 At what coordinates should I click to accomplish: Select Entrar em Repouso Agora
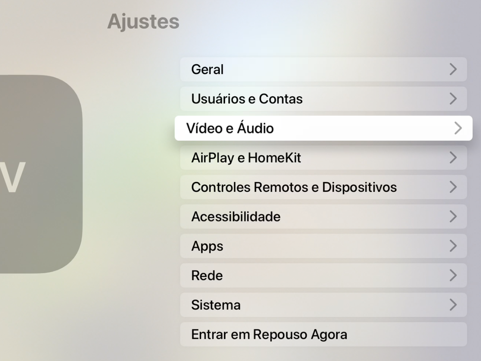(323, 335)
